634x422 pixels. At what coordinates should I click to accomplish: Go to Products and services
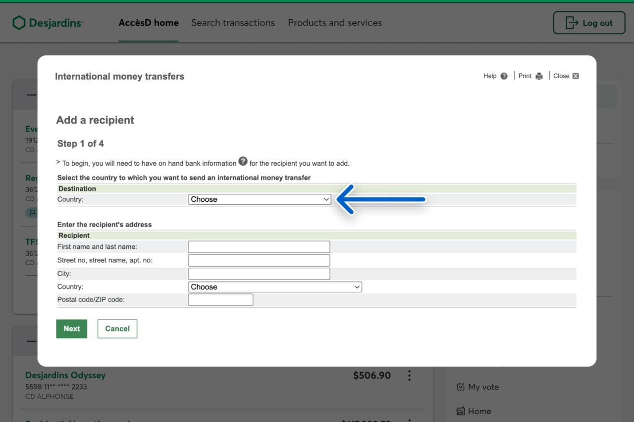(335, 23)
